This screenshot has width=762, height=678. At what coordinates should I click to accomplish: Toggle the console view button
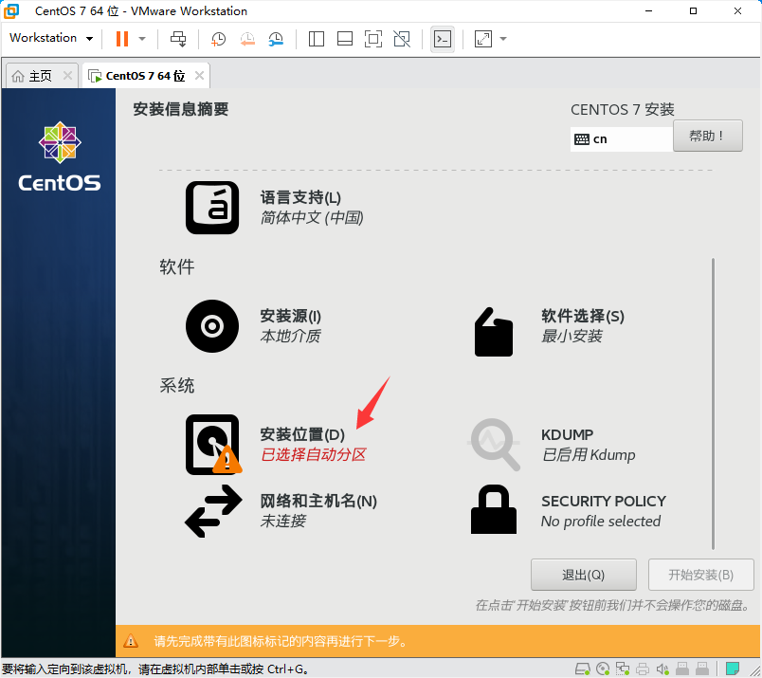443,39
